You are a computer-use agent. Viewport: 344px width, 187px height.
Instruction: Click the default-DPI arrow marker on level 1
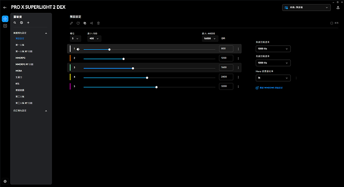tap(78, 49)
